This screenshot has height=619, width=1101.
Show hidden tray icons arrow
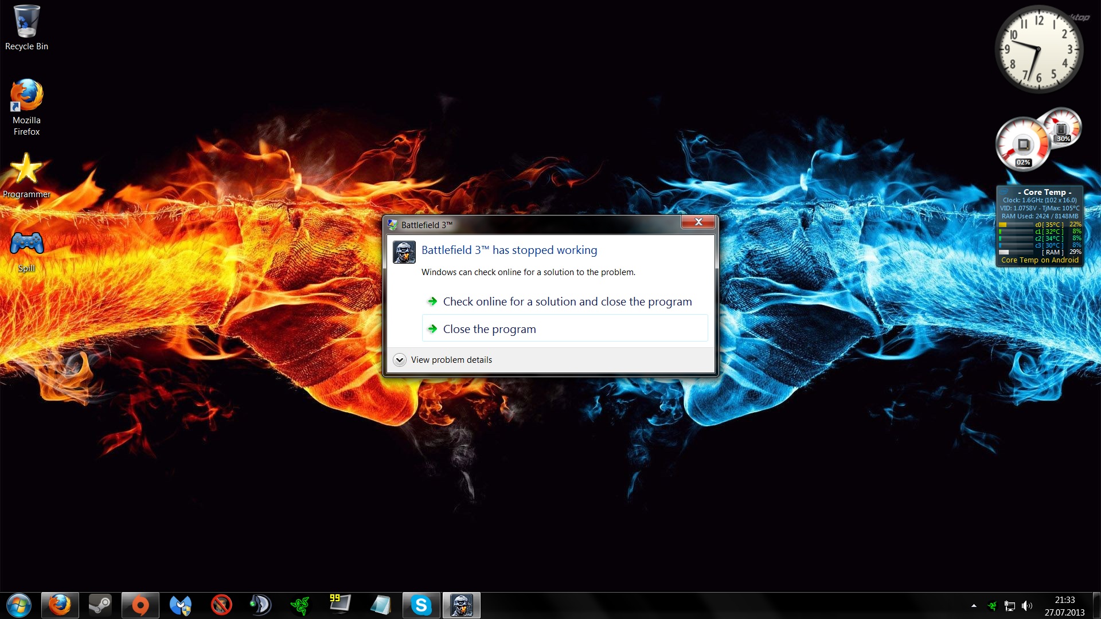pos(974,606)
